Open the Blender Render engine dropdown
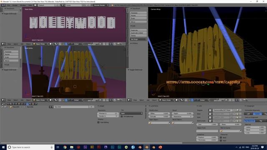 [101, 5]
